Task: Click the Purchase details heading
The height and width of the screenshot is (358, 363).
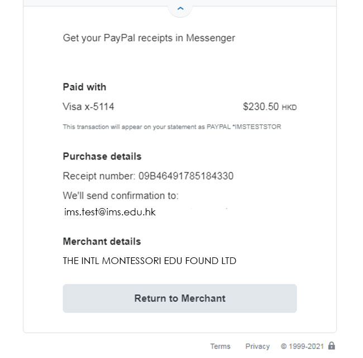Action: (102, 156)
